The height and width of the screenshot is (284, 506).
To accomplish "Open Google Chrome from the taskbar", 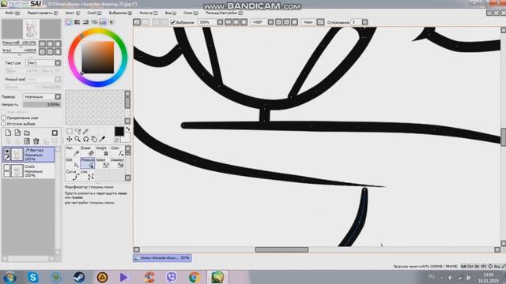I will tap(194, 277).
